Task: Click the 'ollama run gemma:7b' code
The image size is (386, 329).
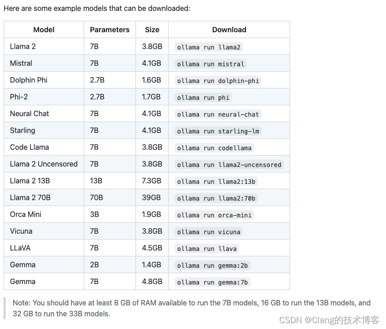Action: point(212,282)
